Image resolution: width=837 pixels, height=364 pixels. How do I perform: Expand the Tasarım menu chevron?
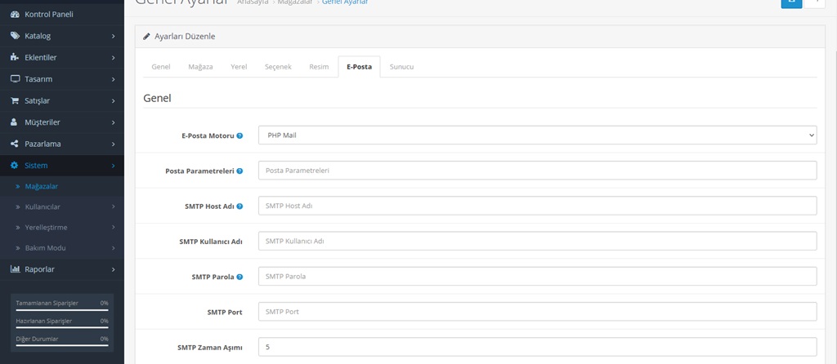113,79
